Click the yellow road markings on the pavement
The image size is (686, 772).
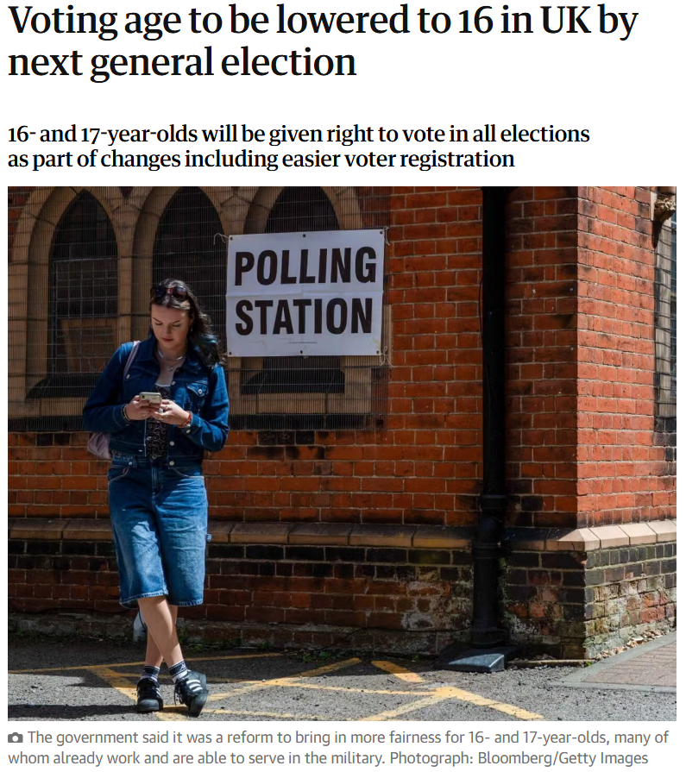(x=315, y=687)
